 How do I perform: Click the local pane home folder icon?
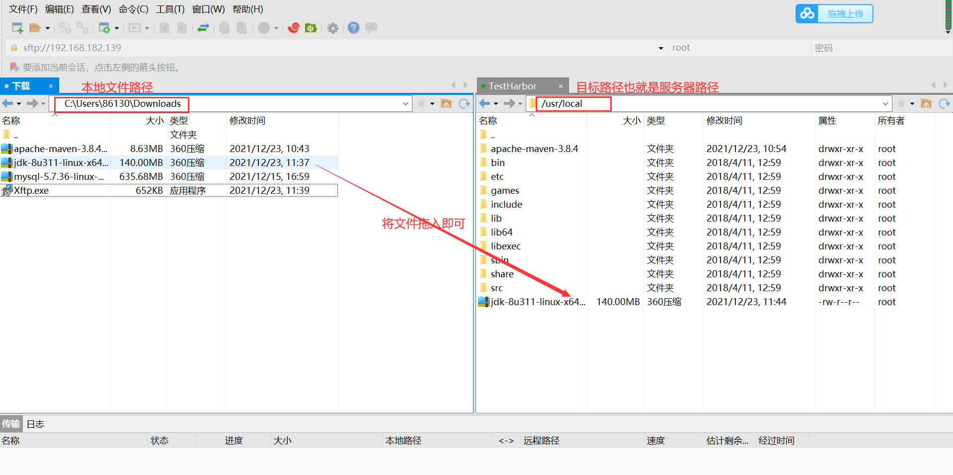[446, 103]
